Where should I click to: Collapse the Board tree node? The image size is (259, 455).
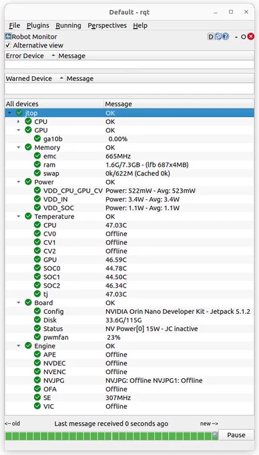coord(19,302)
